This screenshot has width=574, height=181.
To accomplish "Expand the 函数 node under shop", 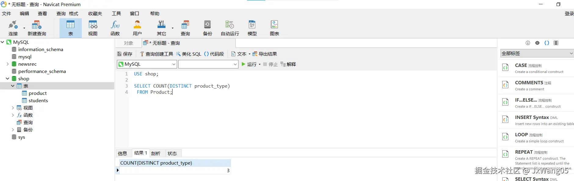I will (13, 115).
